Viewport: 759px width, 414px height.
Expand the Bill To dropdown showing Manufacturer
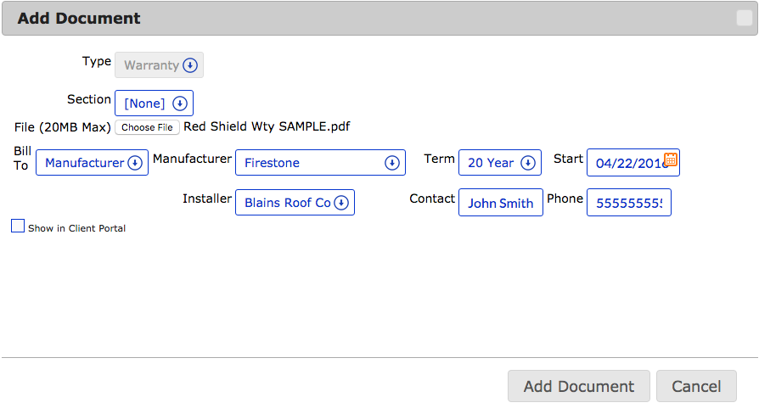click(92, 163)
